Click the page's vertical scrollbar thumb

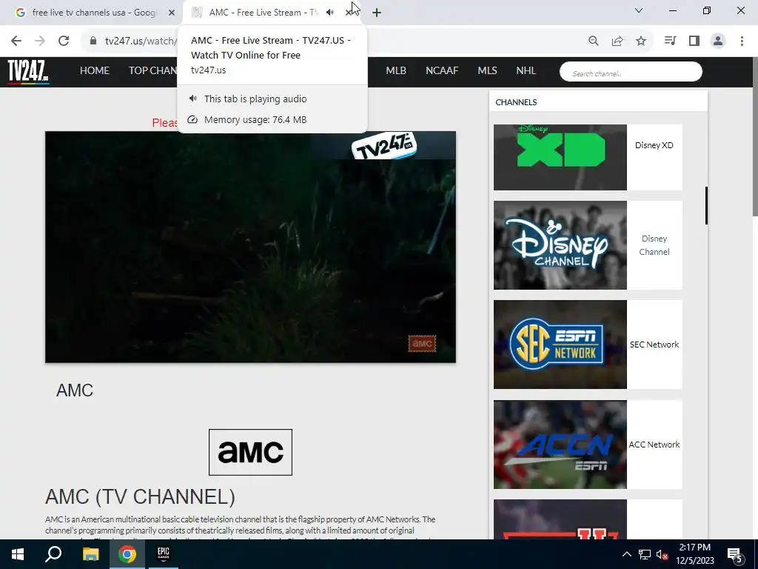coord(754,138)
